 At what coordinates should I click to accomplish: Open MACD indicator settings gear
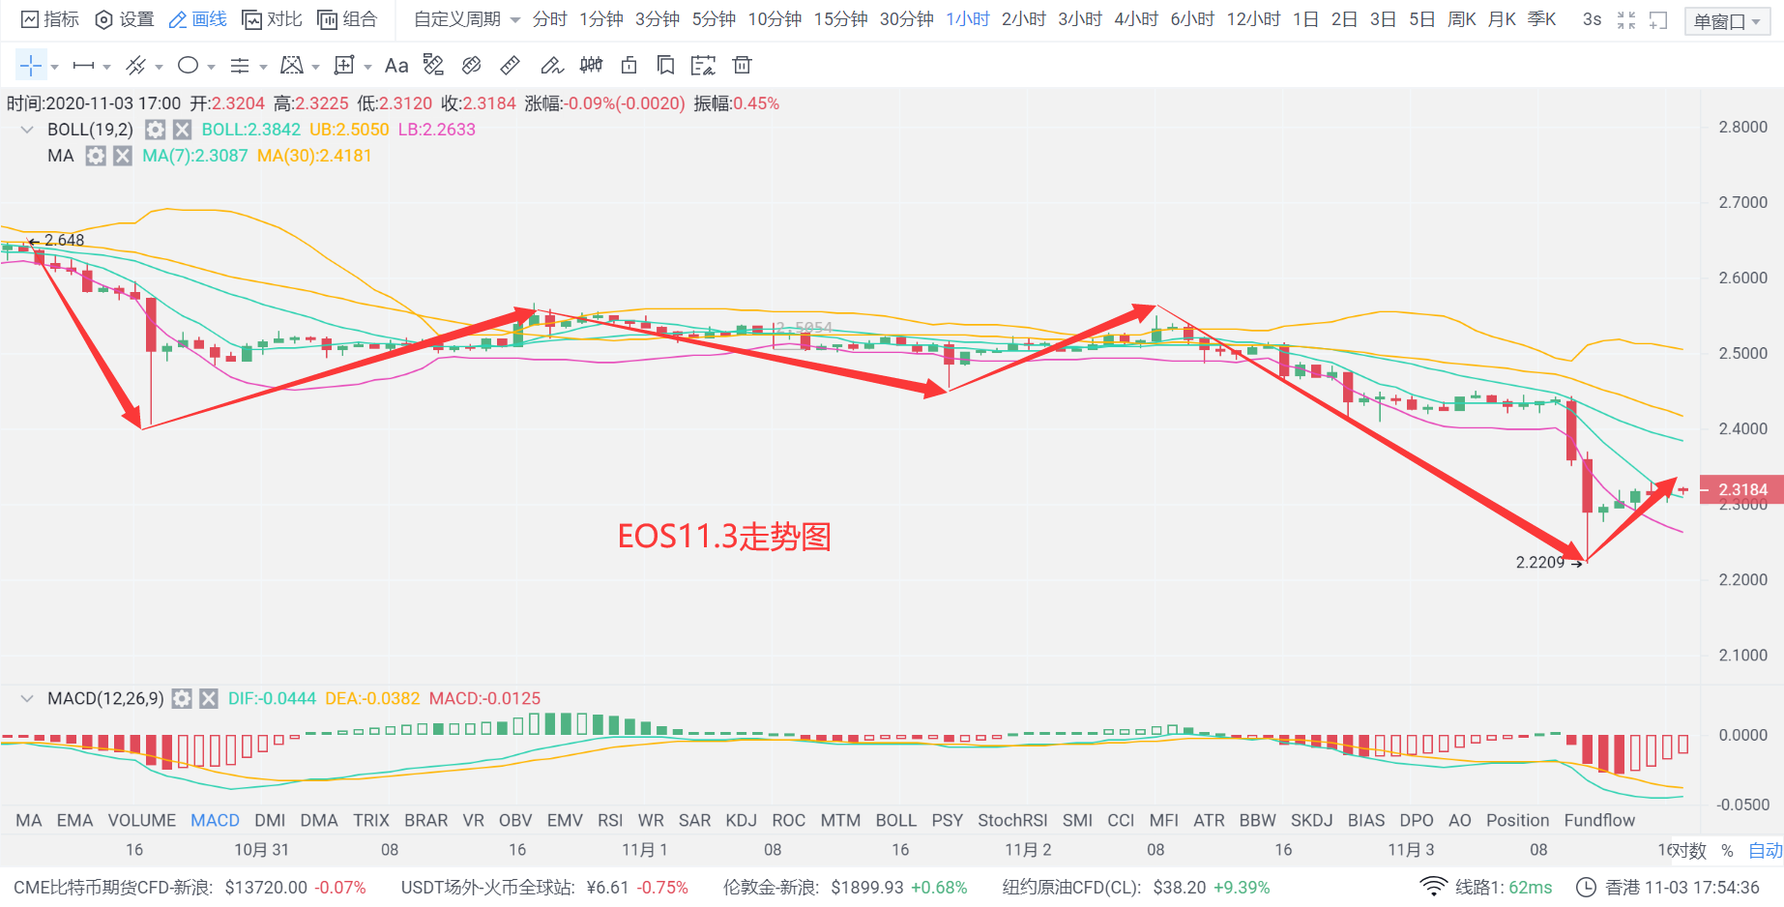click(182, 698)
